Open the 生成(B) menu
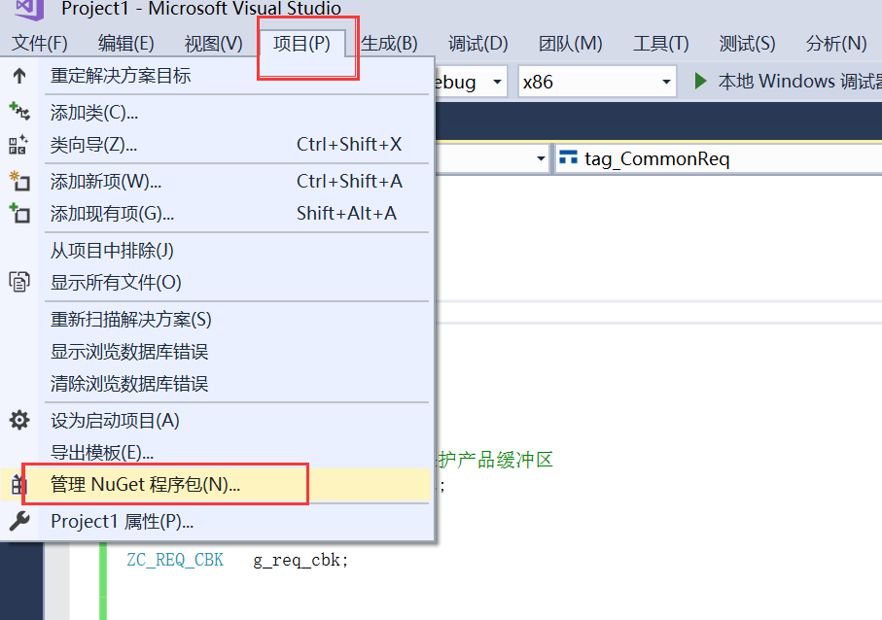This screenshot has height=620, width=882. click(390, 43)
